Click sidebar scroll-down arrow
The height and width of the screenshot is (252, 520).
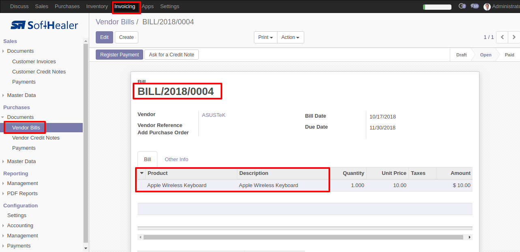[x=86, y=248]
